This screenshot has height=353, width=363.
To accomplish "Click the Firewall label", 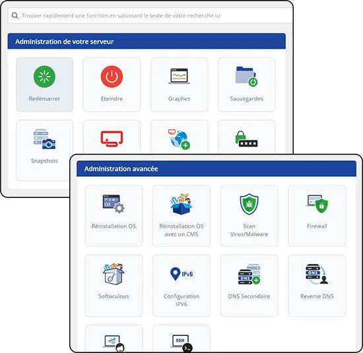I will pyautogui.click(x=317, y=226).
